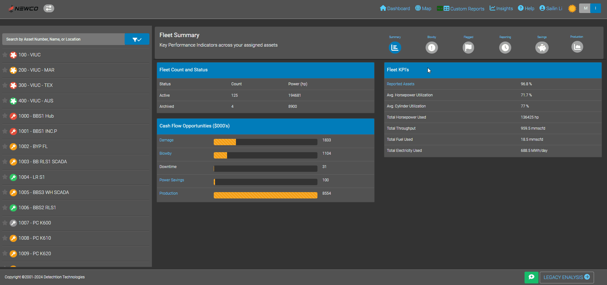Click orange wrench icon of 1009 - PC K620
This screenshot has height=285, width=607.
coord(13,254)
